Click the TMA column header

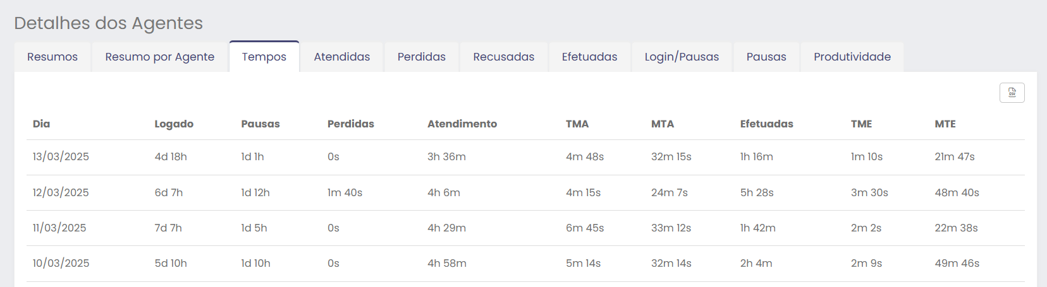point(577,124)
